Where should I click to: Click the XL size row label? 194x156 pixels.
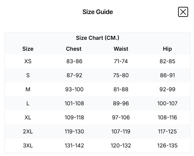pos(28,118)
